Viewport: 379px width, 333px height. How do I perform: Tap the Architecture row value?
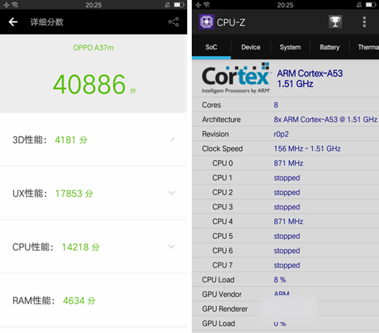click(325, 119)
